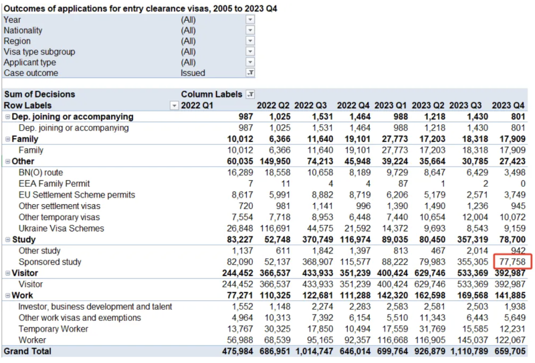Select the Grand Total value 475,984

(x=238, y=352)
